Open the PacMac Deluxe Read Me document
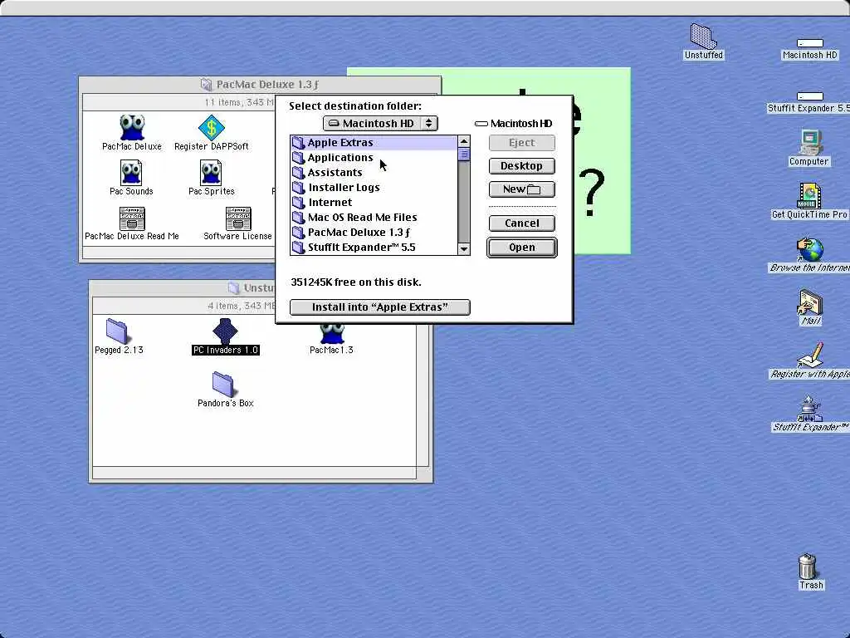The height and width of the screenshot is (638, 850). (x=132, y=218)
